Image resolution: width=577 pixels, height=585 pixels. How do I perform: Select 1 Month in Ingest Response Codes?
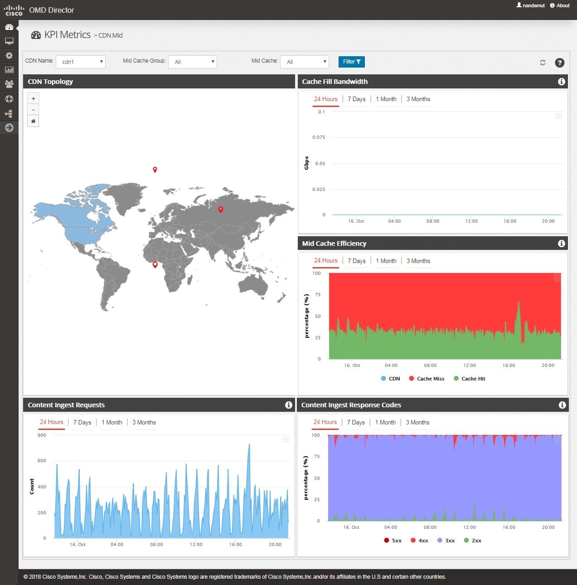(385, 422)
